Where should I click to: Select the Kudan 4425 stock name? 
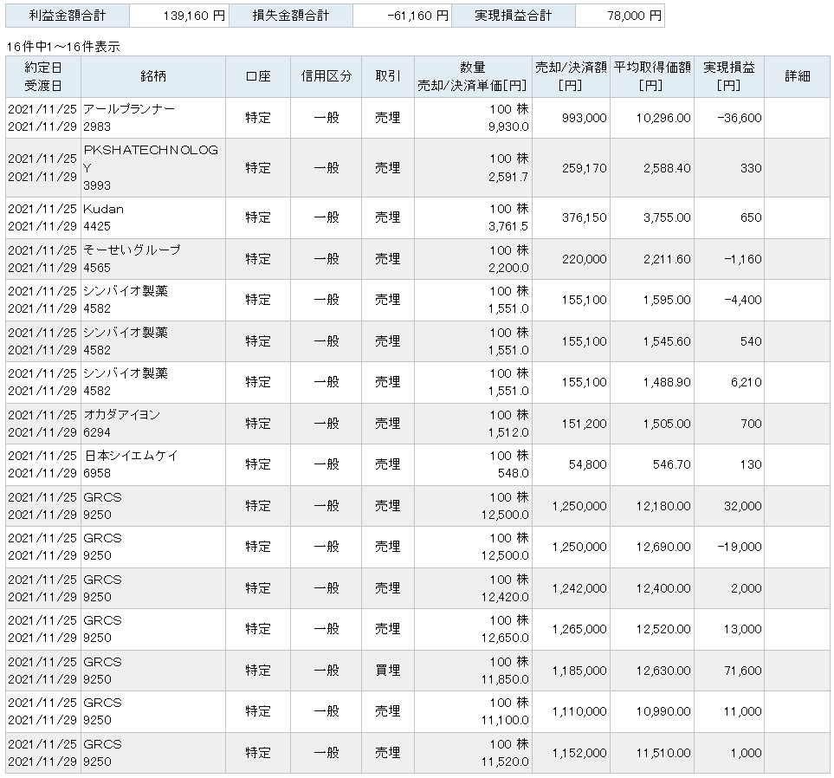tap(103, 217)
